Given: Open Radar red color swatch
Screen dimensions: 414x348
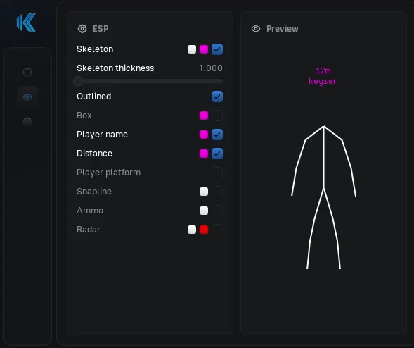Looking at the screenshot, I should point(204,230).
